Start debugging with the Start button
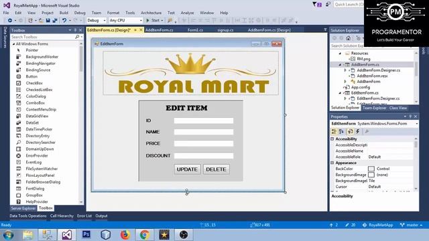 [154, 21]
